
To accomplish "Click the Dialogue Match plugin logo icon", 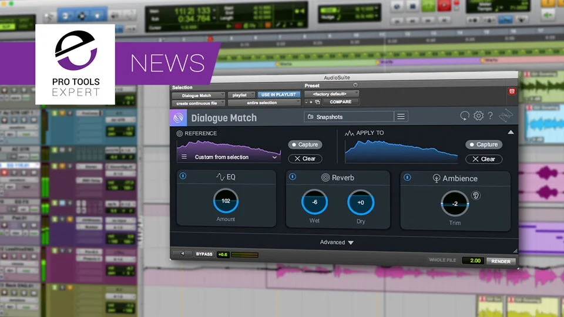I will point(179,117).
